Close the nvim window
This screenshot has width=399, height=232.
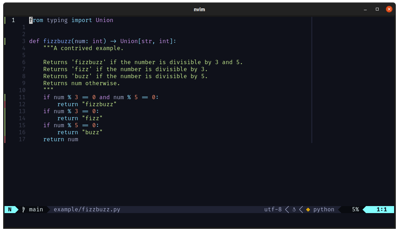click(x=389, y=9)
